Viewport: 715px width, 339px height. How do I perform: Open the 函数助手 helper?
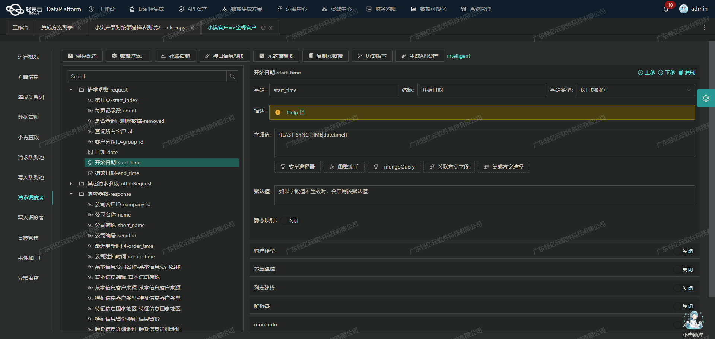point(344,167)
